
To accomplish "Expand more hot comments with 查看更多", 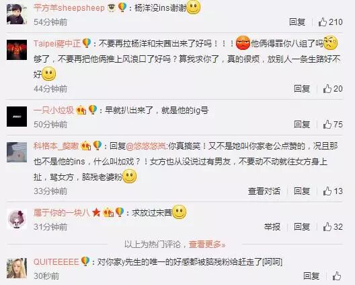I will coord(207,245).
